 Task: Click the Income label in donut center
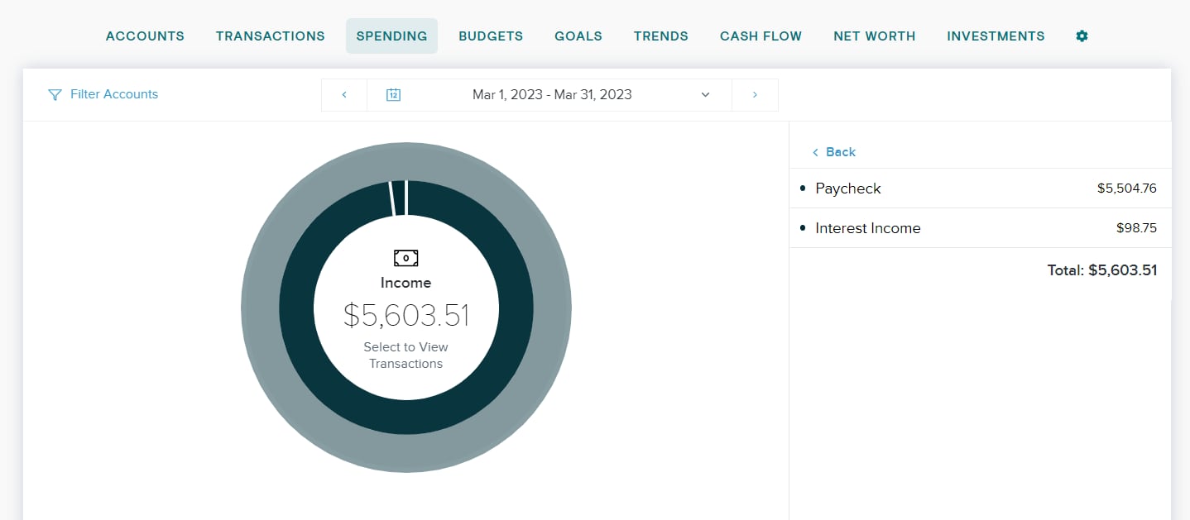[x=405, y=283]
